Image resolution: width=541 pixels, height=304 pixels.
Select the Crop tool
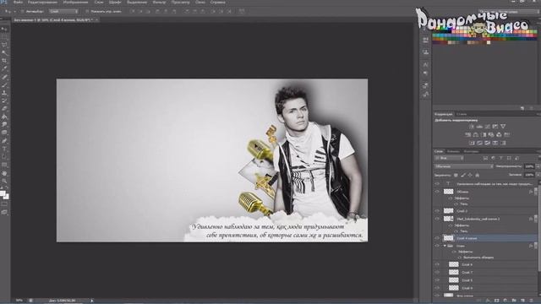click(x=4, y=61)
